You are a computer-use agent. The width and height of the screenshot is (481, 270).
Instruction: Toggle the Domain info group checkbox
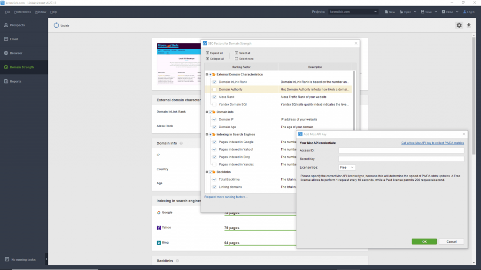pyautogui.click(x=210, y=112)
